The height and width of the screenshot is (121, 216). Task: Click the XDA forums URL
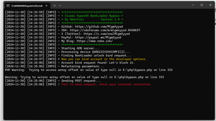pos(105,30)
